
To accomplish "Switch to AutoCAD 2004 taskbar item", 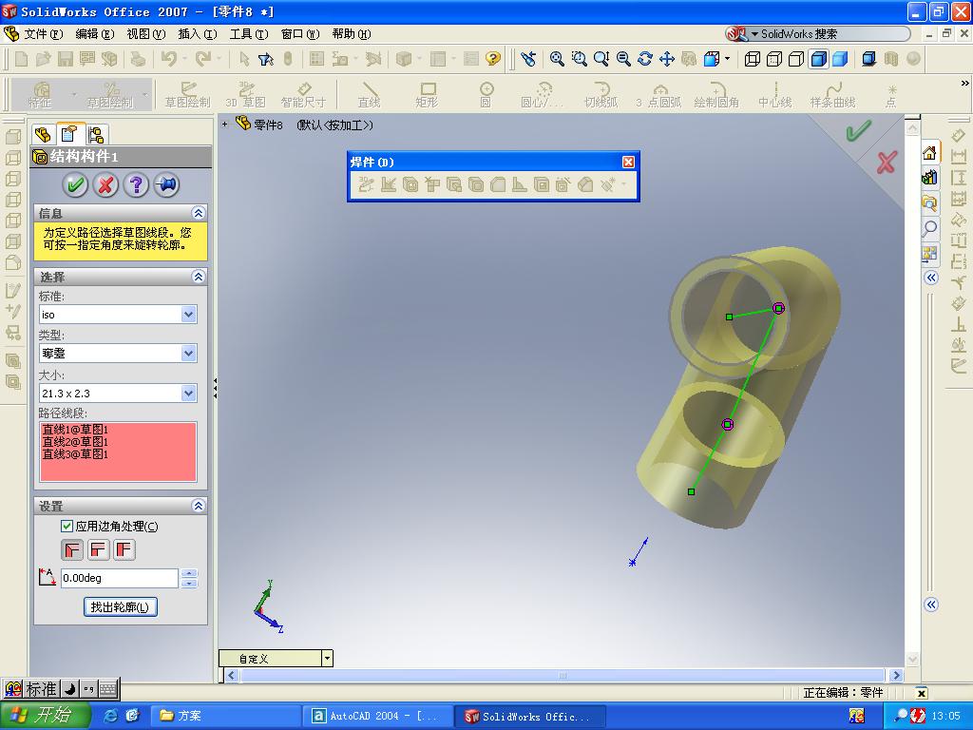I will 378,716.
